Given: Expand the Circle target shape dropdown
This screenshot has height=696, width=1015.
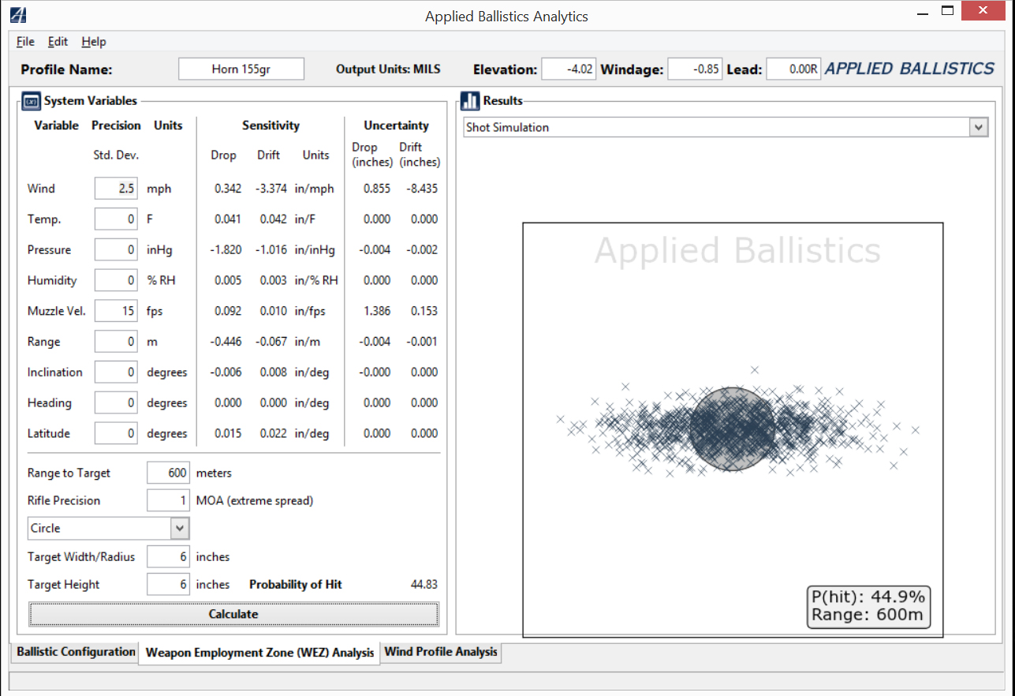Looking at the screenshot, I should tap(181, 528).
